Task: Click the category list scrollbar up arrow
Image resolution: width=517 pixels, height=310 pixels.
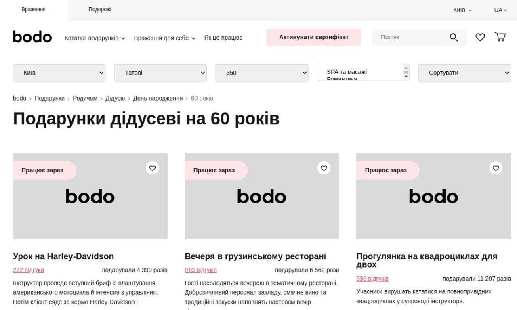Action: point(406,67)
